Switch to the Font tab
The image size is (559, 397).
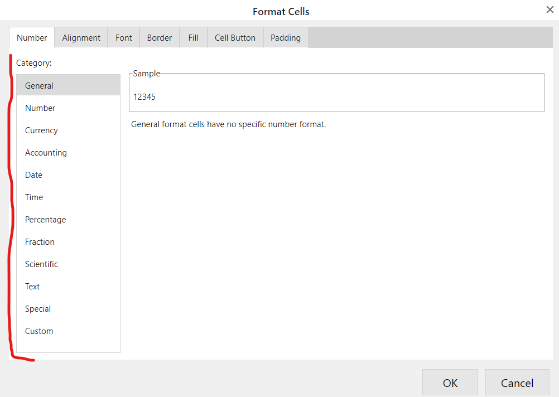point(123,37)
